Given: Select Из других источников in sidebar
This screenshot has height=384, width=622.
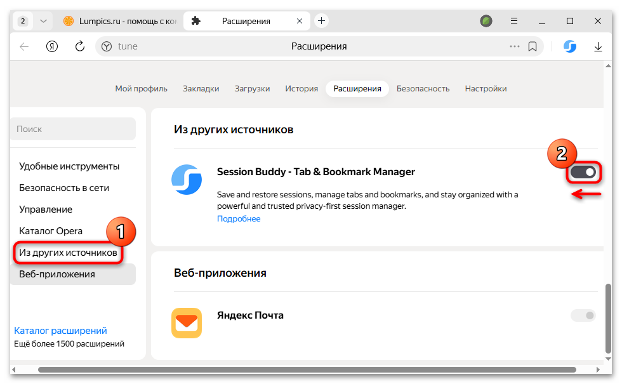Looking at the screenshot, I should [68, 253].
